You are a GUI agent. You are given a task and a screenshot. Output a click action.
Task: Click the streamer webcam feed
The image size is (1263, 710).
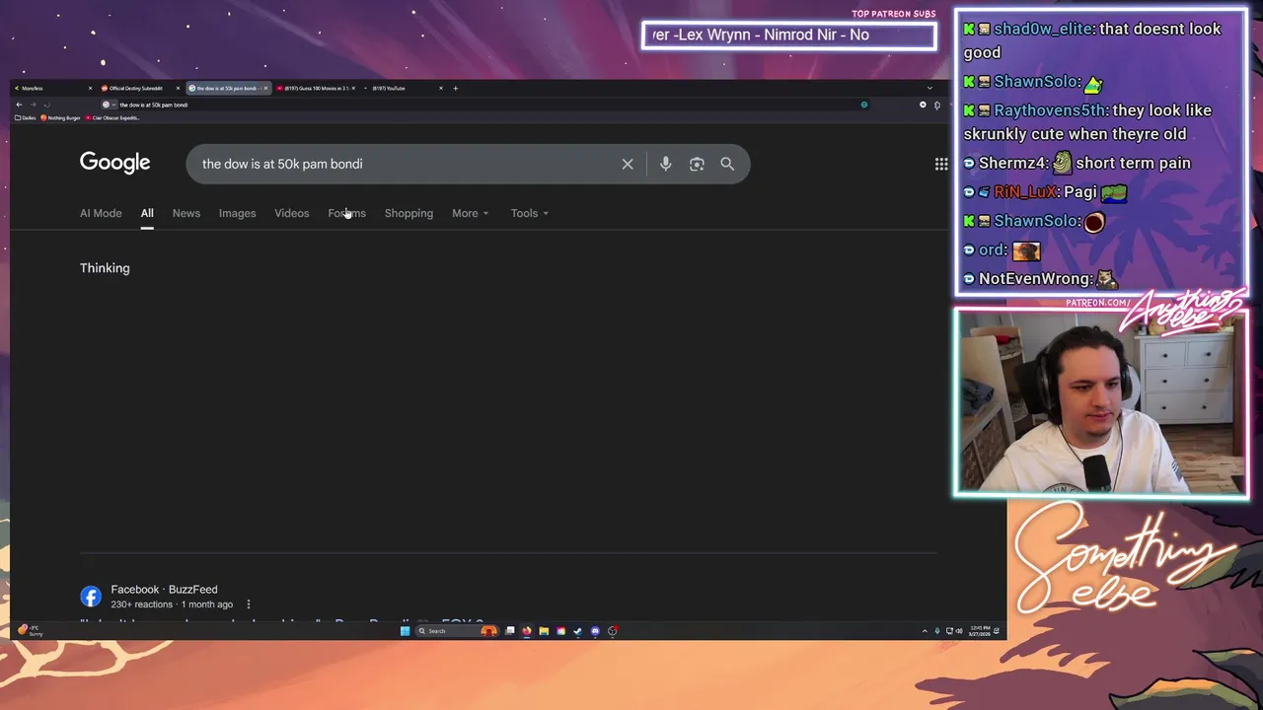[1100, 403]
